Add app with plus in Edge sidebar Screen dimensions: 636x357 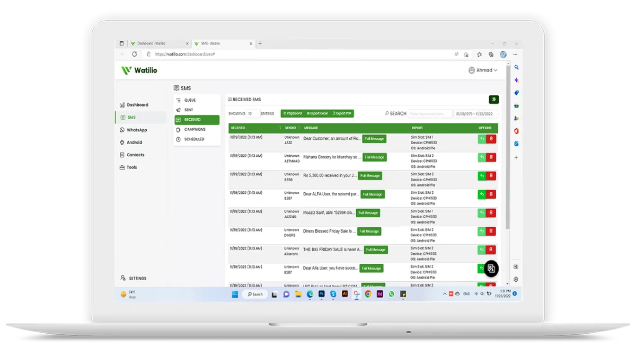(x=516, y=157)
